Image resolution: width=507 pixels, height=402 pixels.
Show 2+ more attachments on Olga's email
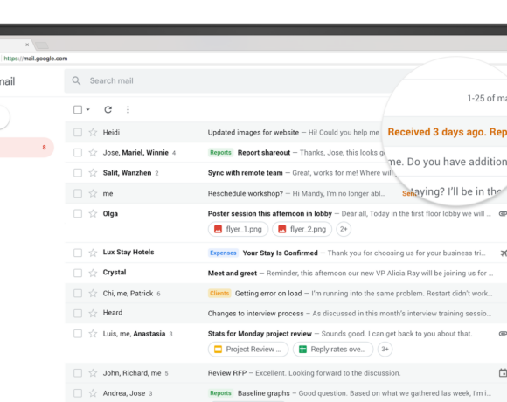click(x=344, y=229)
